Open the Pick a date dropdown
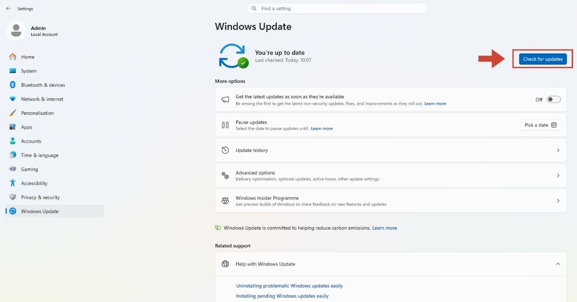The height and width of the screenshot is (302, 577). [540, 125]
